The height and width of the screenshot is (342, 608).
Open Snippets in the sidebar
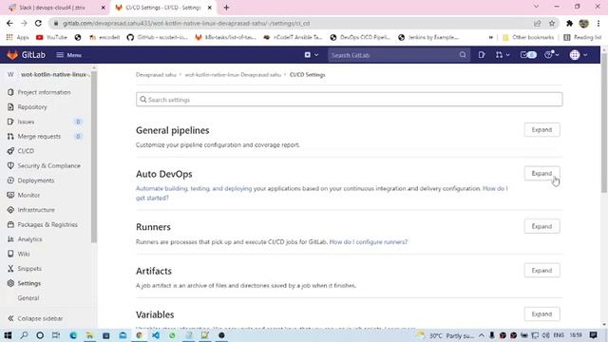29,269
